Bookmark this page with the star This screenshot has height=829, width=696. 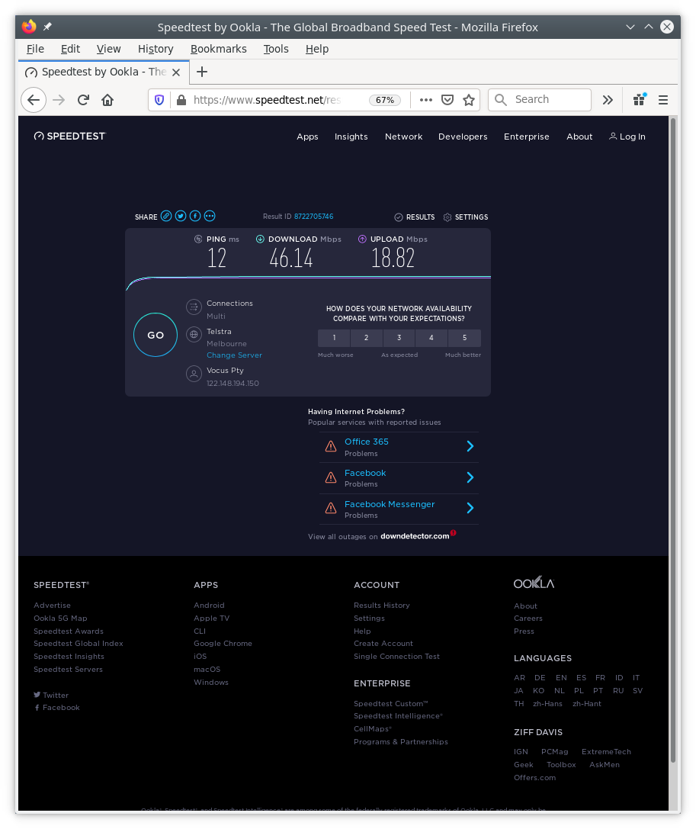coord(469,100)
